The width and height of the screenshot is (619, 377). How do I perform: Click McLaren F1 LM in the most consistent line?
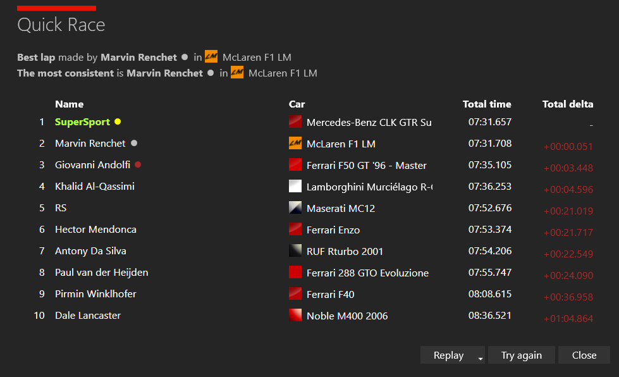click(283, 73)
